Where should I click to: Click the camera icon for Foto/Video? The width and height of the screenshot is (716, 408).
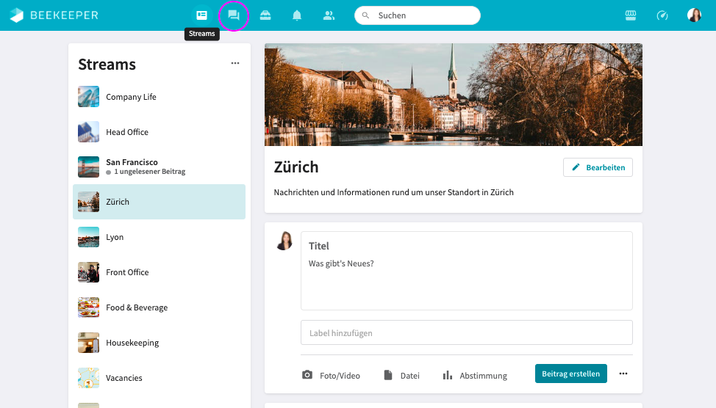pyautogui.click(x=307, y=375)
